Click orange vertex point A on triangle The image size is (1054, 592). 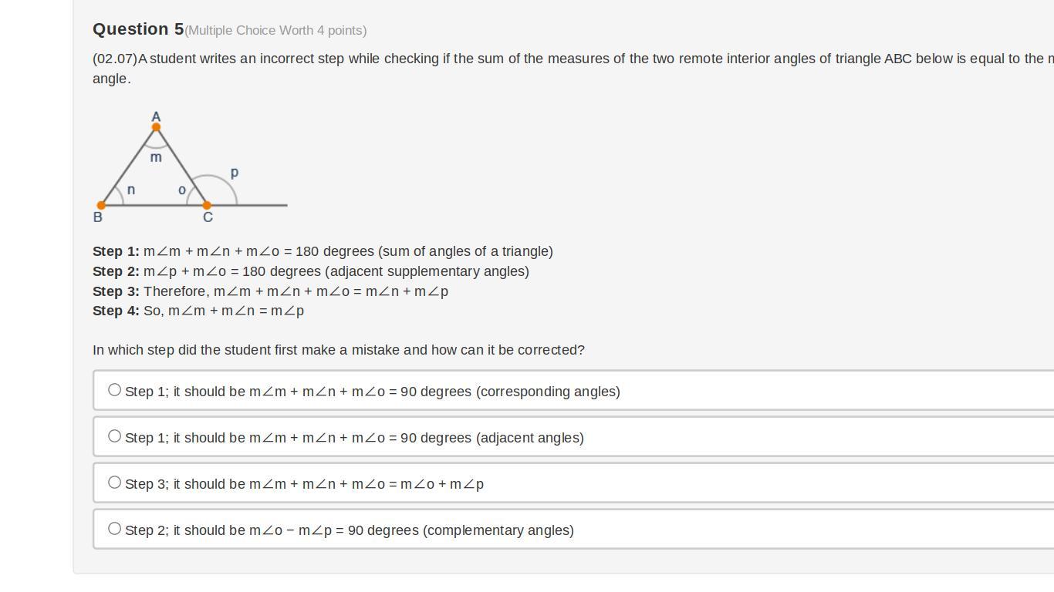click(x=156, y=127)
